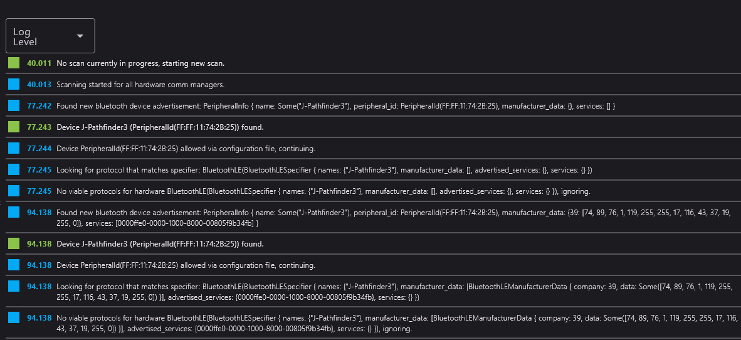Open the Log Level dropdown
This screenshot has width=741, height=340.
[x=51, y=36]
